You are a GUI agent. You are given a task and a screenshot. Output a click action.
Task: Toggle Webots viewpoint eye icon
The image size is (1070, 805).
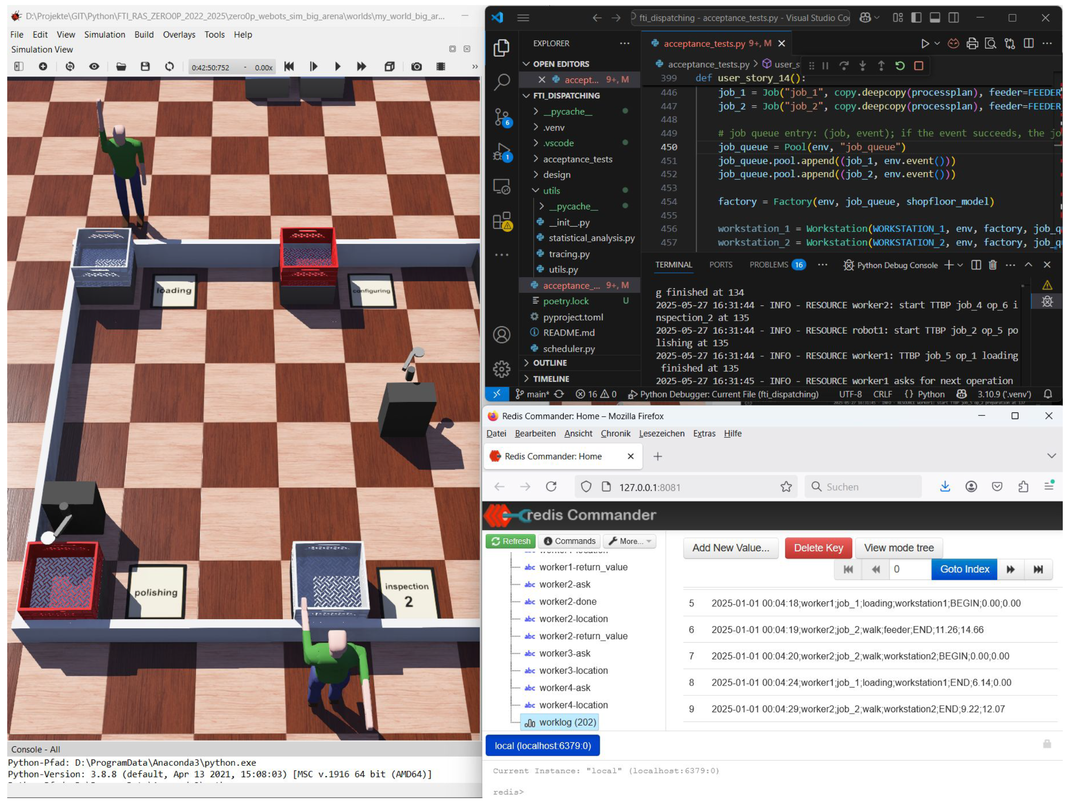click(94, 67)
